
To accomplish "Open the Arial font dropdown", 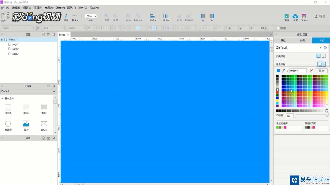I will (53, 28).
